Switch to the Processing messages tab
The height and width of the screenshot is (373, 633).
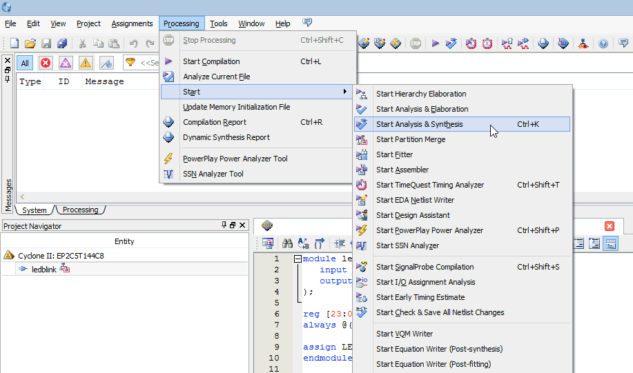tap(80, 210)
